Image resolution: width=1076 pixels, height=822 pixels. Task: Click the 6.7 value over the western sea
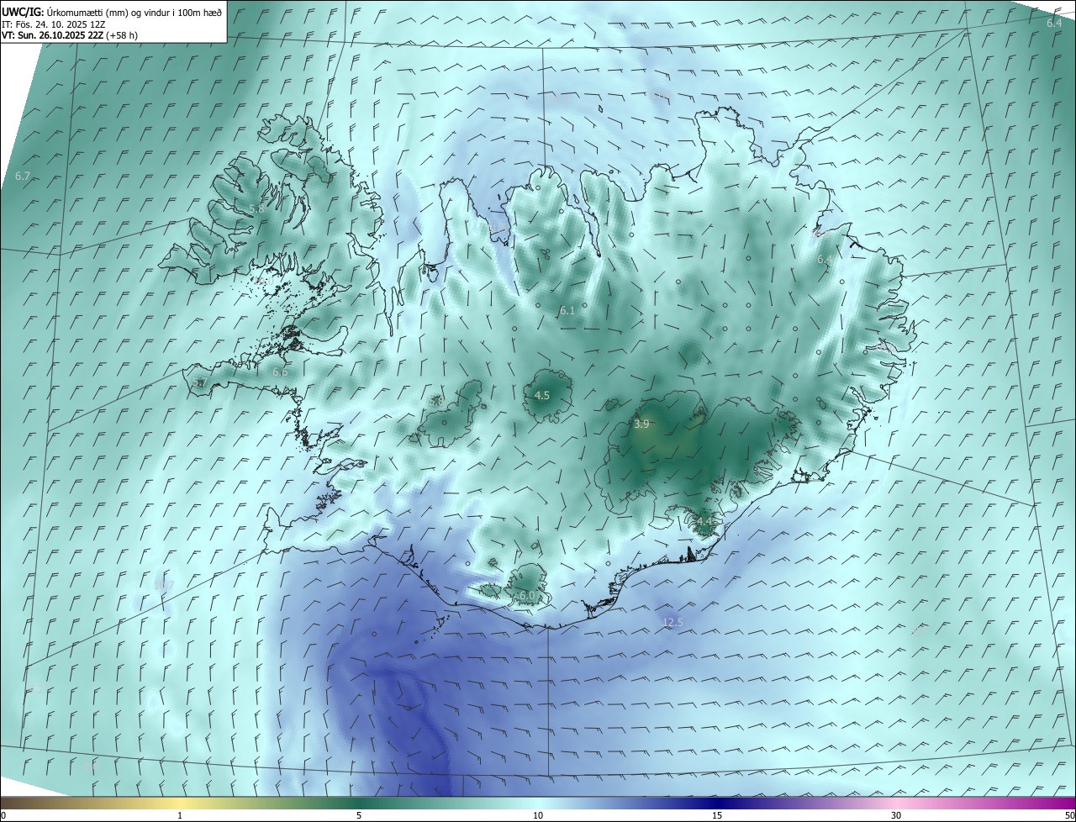point(23,176)
